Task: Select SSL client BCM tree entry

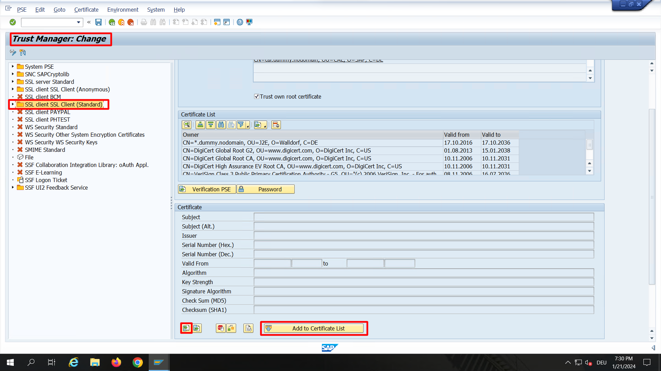Action: coord(43,97)
